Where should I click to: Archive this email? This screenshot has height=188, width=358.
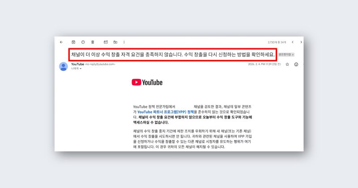click(x=73, y=42)
